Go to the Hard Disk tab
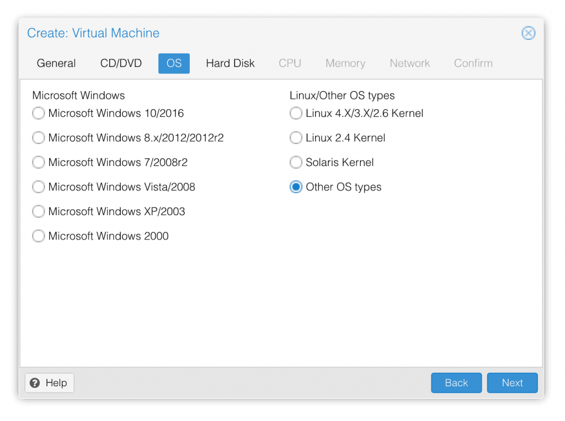The image size is (565, 421). (x=230, y=63)
